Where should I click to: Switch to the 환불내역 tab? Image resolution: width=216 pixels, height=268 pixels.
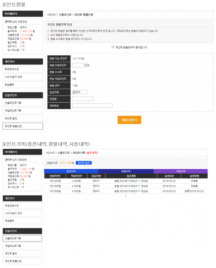126,171
